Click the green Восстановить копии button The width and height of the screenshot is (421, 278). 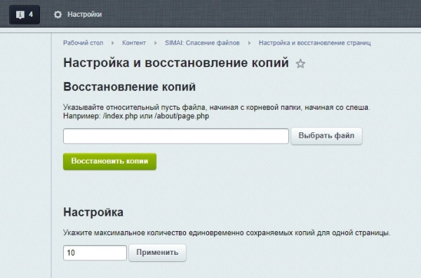(x=110, y=161)
